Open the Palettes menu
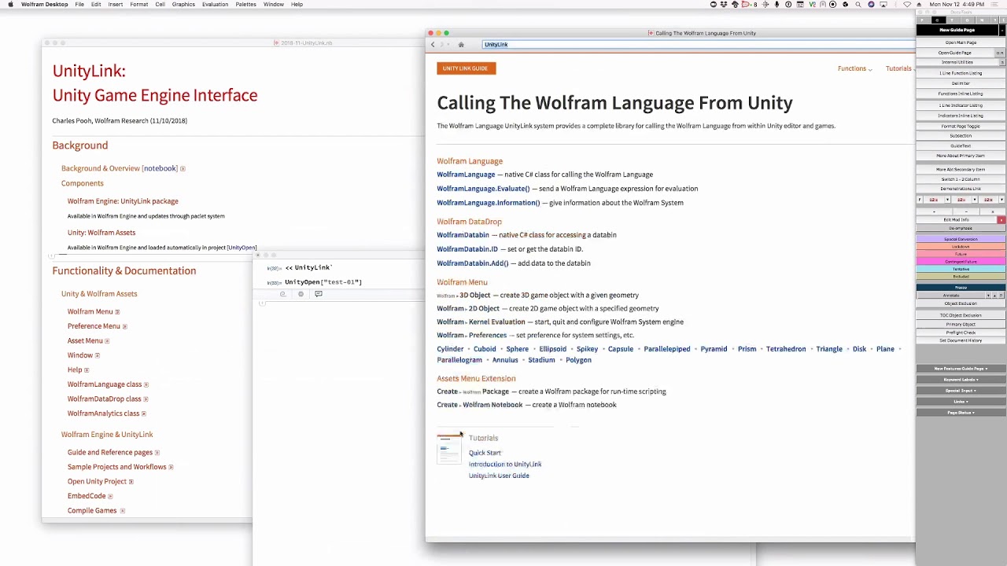This screenshot has height=566, width=1007. (x=245, y=5)
